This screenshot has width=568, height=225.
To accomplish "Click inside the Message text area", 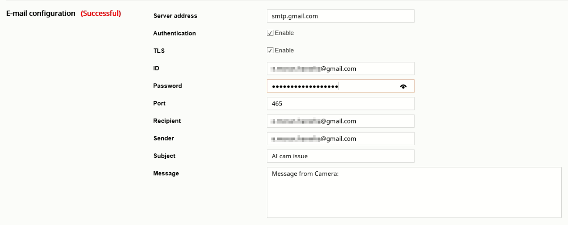I will 414,193.
